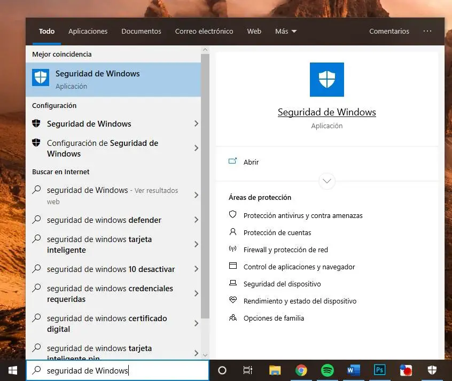This screenshot has width=452, height=381.
Task: Click Abrir to open the app
Action: point(251,162)
